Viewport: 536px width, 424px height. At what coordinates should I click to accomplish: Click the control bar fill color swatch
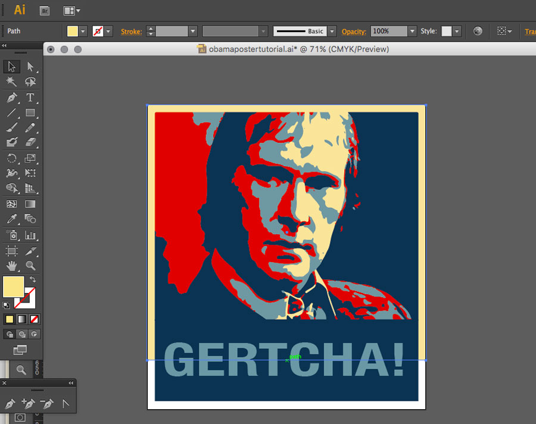(73, 31)
